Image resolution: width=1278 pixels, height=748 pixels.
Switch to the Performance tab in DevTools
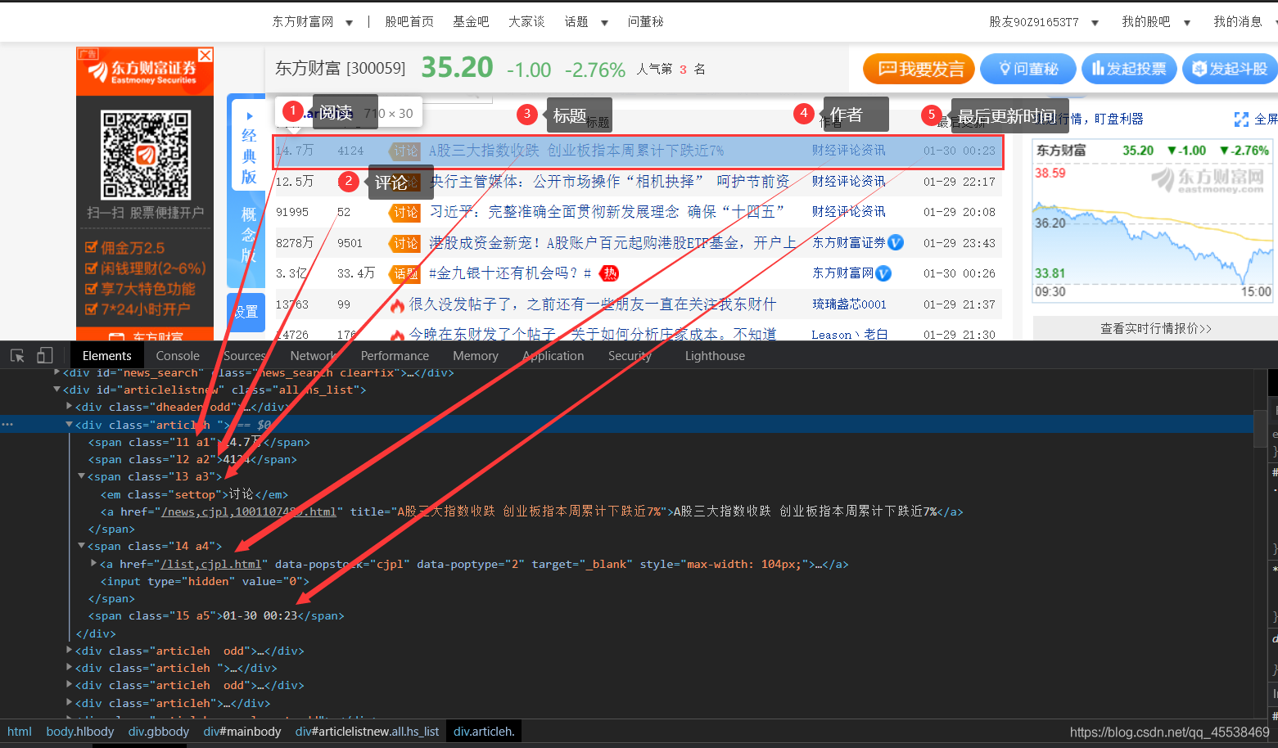click(x=395, y=356)
